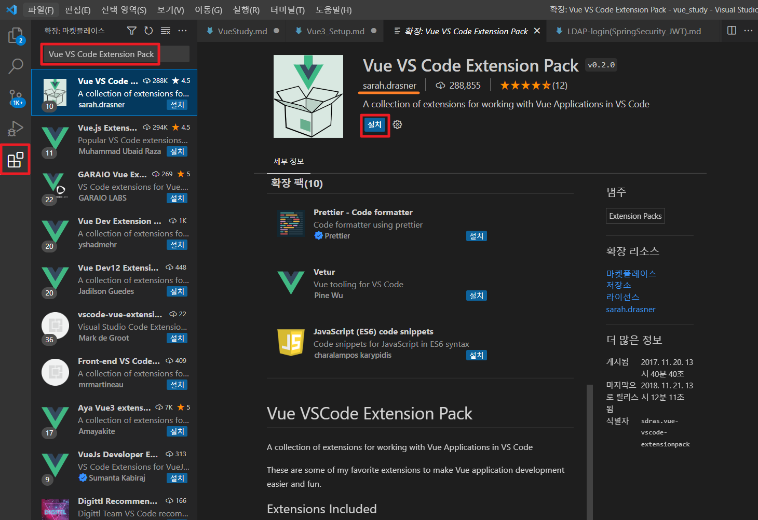Select the 세부 정보 details tab
Viewport: 758px width, 520px height.
click(x=289, y=162)
